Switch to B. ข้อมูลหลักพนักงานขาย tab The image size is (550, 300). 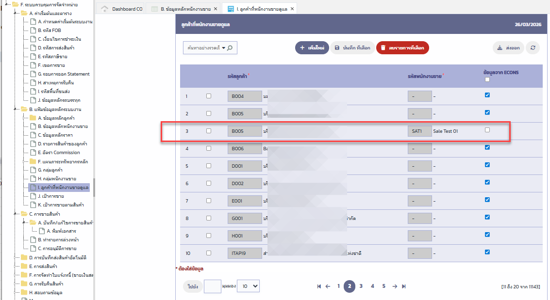pyautogui.click(x=189, y=9)
